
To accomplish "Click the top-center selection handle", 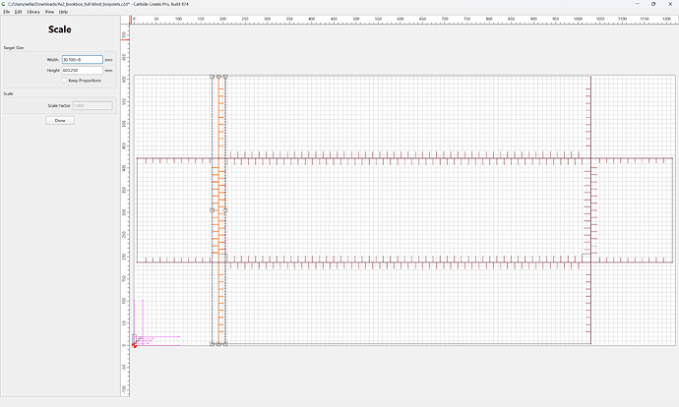I will tap(218, 77).
